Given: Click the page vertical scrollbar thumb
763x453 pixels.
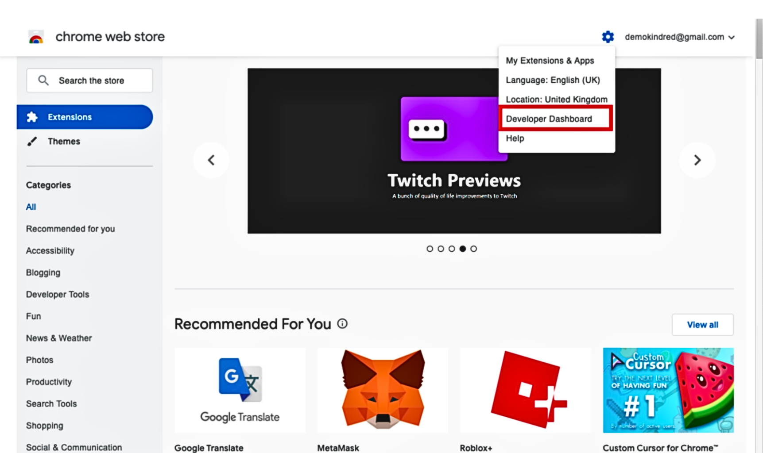Looking at the screenshot, I should point(759,39).
